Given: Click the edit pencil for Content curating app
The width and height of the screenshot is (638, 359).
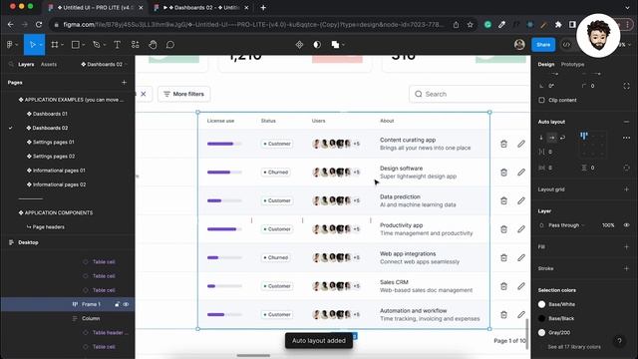Looking at the screenshot, I should pyautogui.click(x=521, y=144).
